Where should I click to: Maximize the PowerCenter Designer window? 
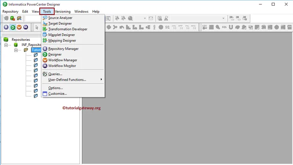point(273,4)
